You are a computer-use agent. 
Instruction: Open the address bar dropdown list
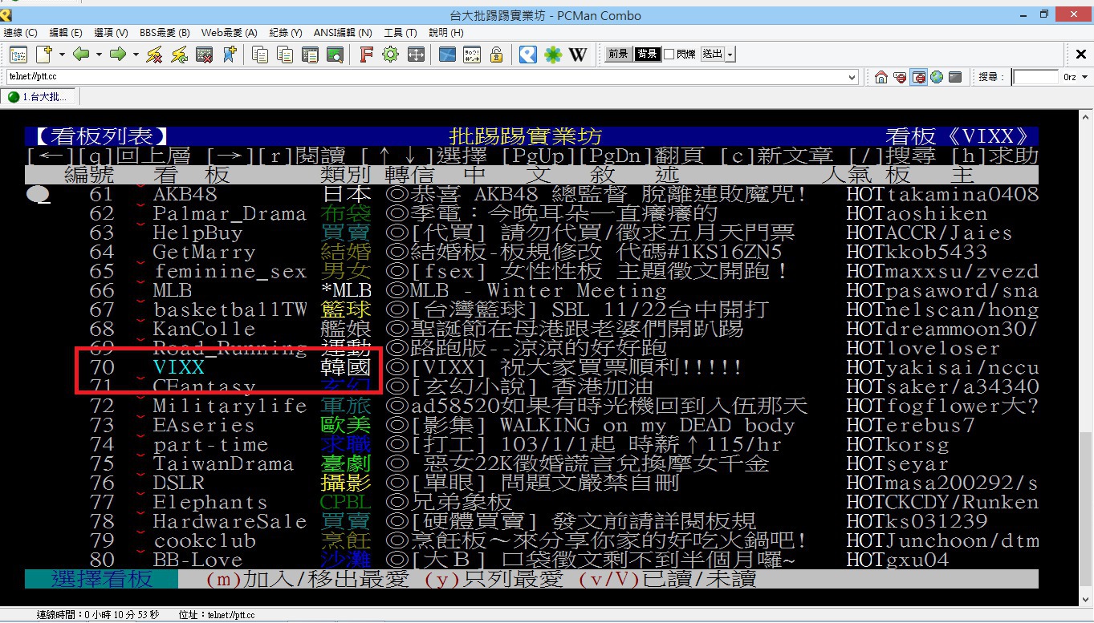[x=852, y=77]
